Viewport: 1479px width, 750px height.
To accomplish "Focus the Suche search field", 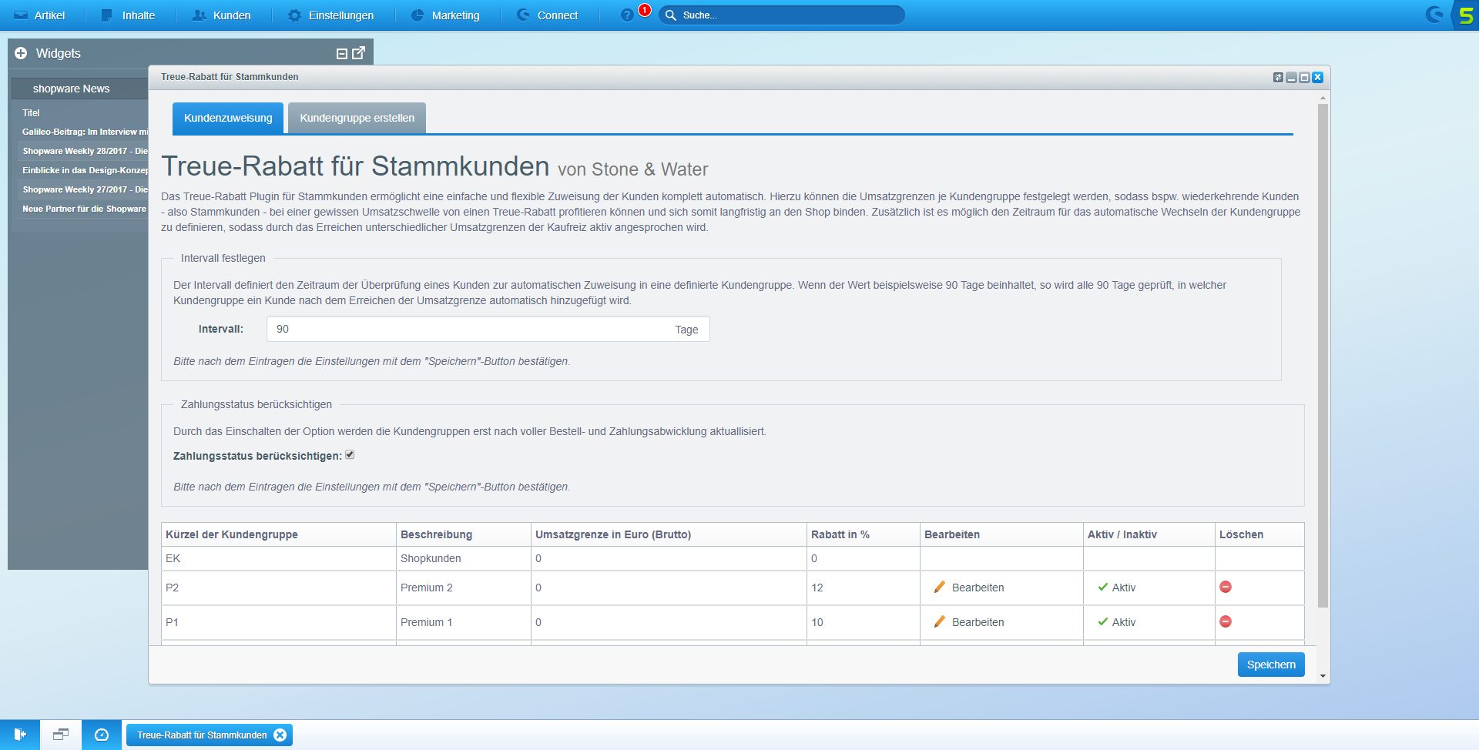I will point(782,15).
